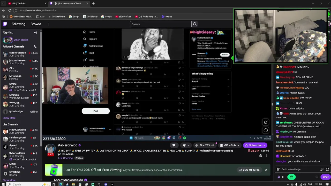The image size is (331, 186).
Task: Reload the page in browser
Action: point(10,10)
